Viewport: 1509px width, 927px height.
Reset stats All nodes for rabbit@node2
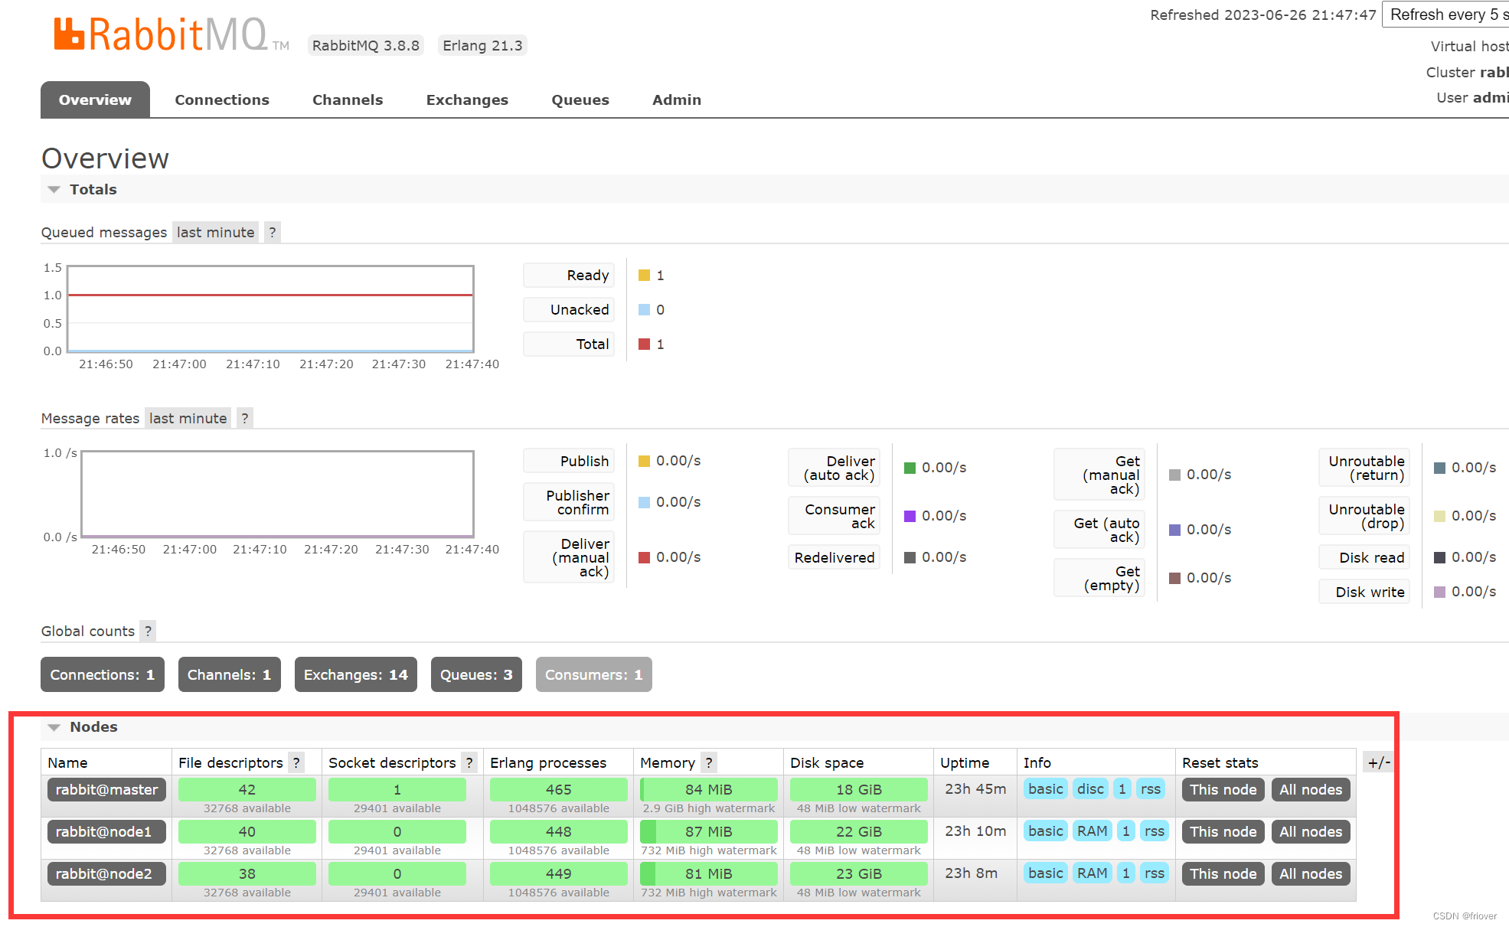pyautogui.click(x=1311, y=873)
